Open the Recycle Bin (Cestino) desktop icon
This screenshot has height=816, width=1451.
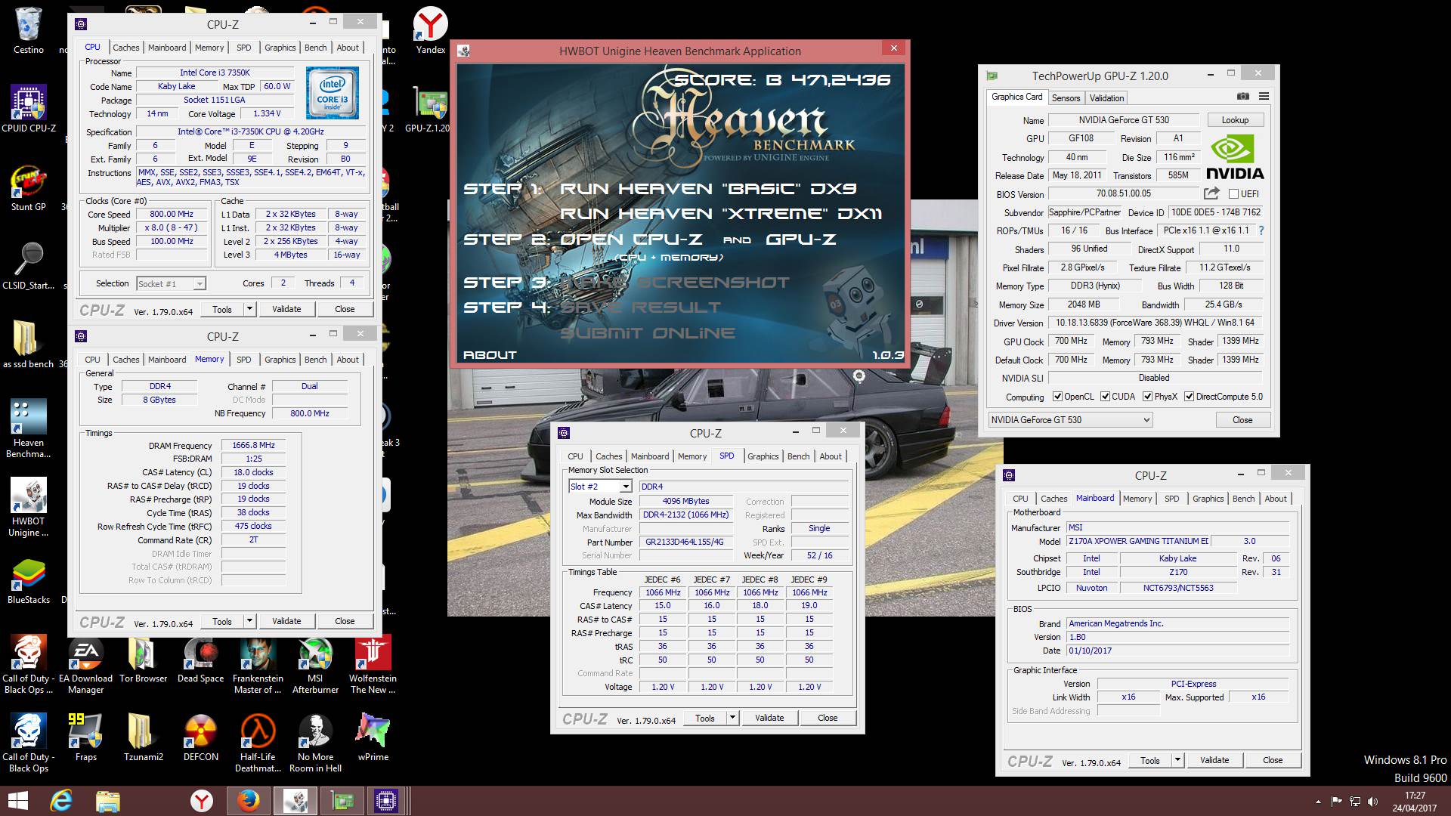pos(29,30)
